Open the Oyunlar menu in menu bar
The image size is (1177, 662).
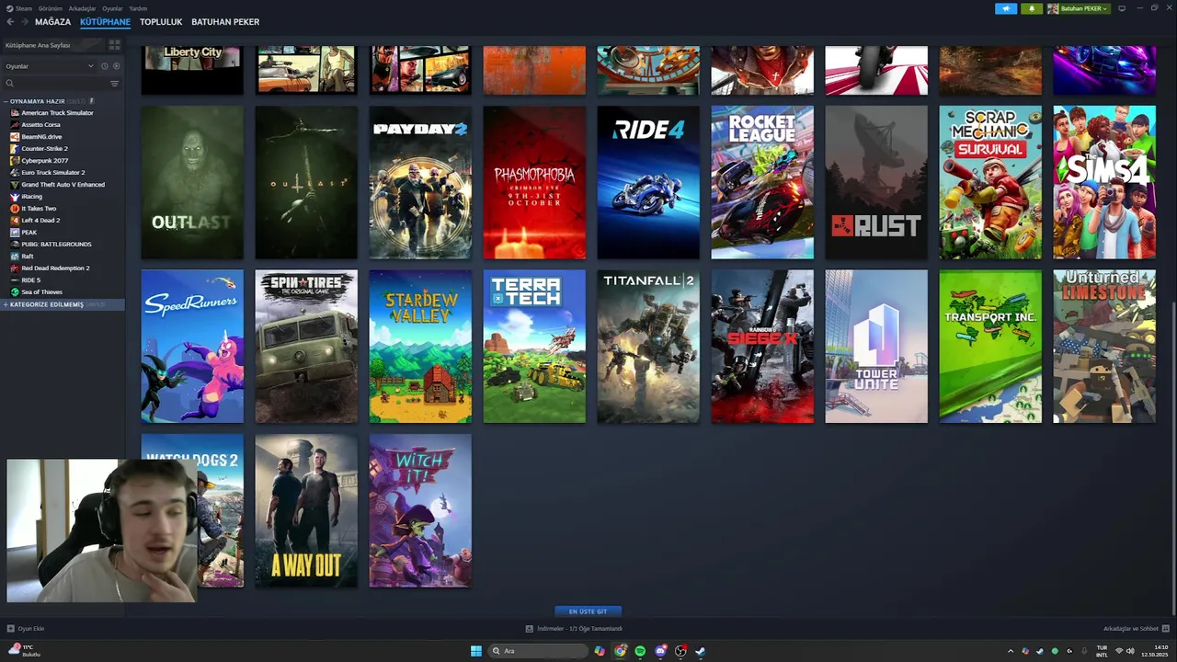[112, 8]
